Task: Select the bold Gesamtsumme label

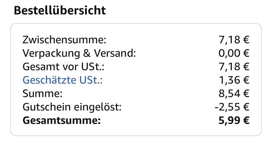Action: pyautogui.click(x=62, y=121)
